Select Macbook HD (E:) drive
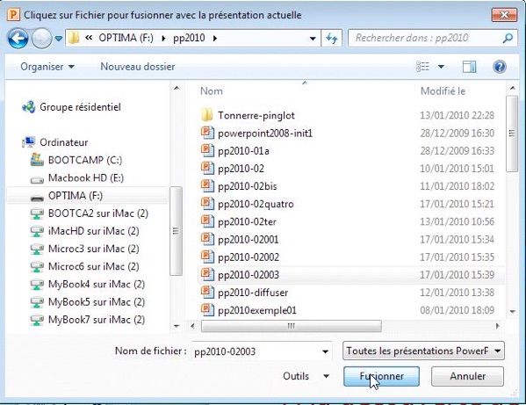The width and height of the screenshot is (526, 405). coord(86,177)
